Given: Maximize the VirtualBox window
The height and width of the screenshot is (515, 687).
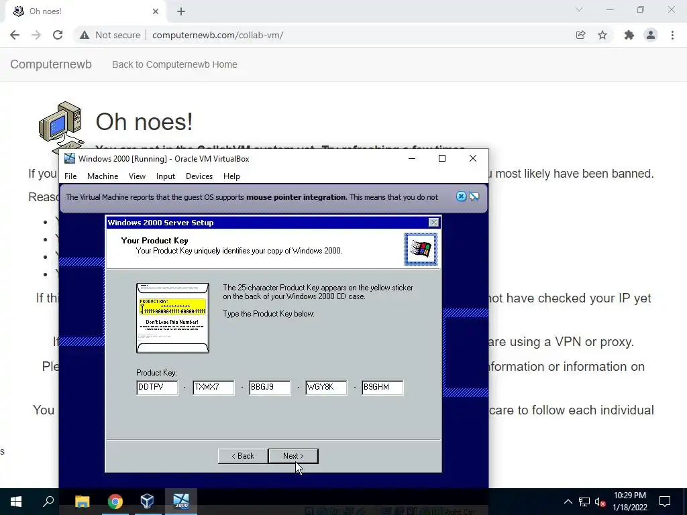Looking at the screenshot, I should (x=442, y=158).
